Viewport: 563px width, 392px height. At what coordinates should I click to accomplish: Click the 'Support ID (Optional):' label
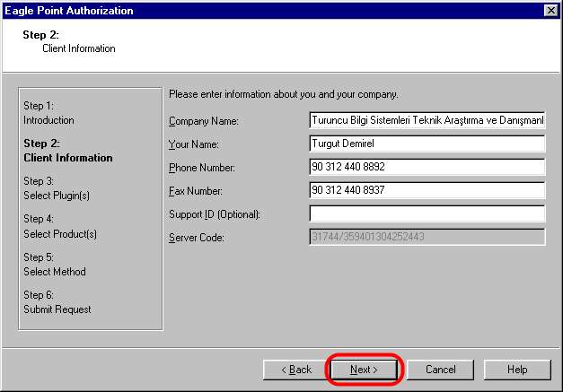point(215,214)
